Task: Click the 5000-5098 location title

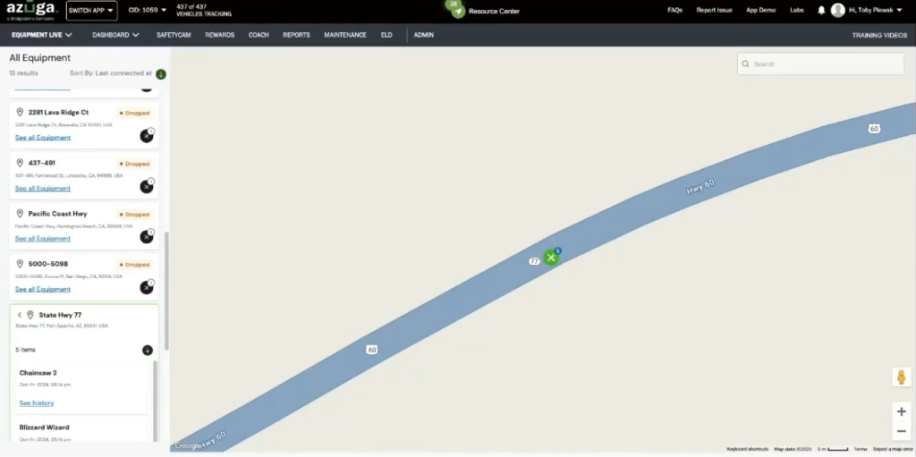Action: click(48, 264)
